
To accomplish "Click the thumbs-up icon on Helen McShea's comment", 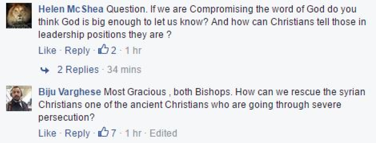I will point(103,50).
